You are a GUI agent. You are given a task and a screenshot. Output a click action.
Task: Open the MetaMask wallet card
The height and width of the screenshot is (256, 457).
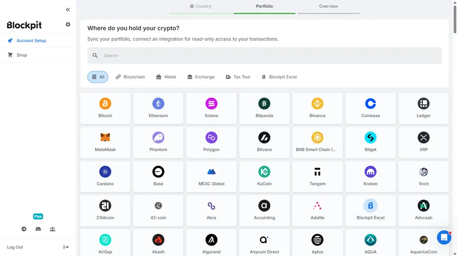105,143
